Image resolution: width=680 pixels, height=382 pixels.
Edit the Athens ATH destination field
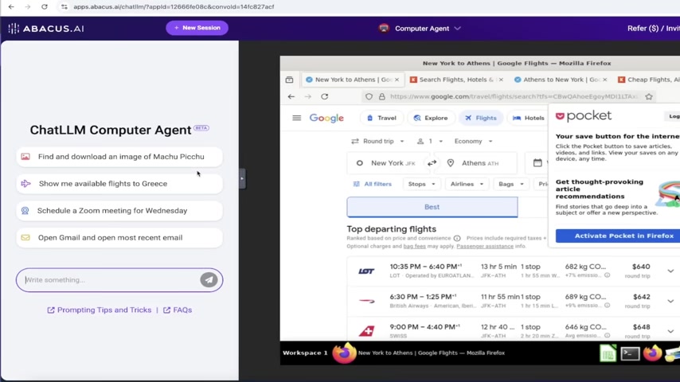coord(477,163)
